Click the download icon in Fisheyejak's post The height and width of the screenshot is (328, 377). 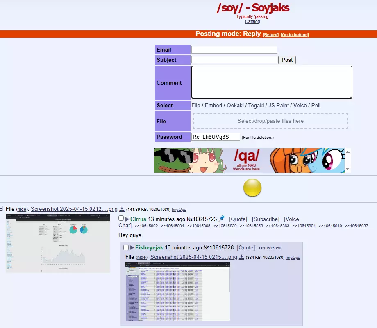[241, 258]
